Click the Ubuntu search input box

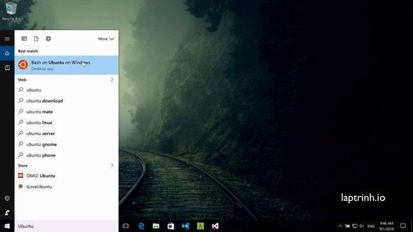pos(66,226)
